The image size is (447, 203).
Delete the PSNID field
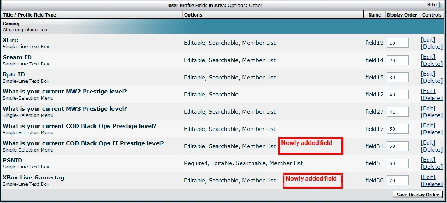(432, 167)
